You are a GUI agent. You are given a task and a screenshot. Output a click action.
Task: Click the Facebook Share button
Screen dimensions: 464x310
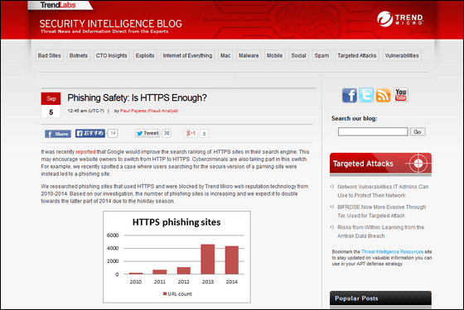coord(58,134)
